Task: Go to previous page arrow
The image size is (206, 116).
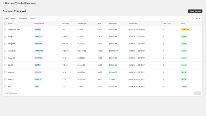Action: (x=196, y=93)
